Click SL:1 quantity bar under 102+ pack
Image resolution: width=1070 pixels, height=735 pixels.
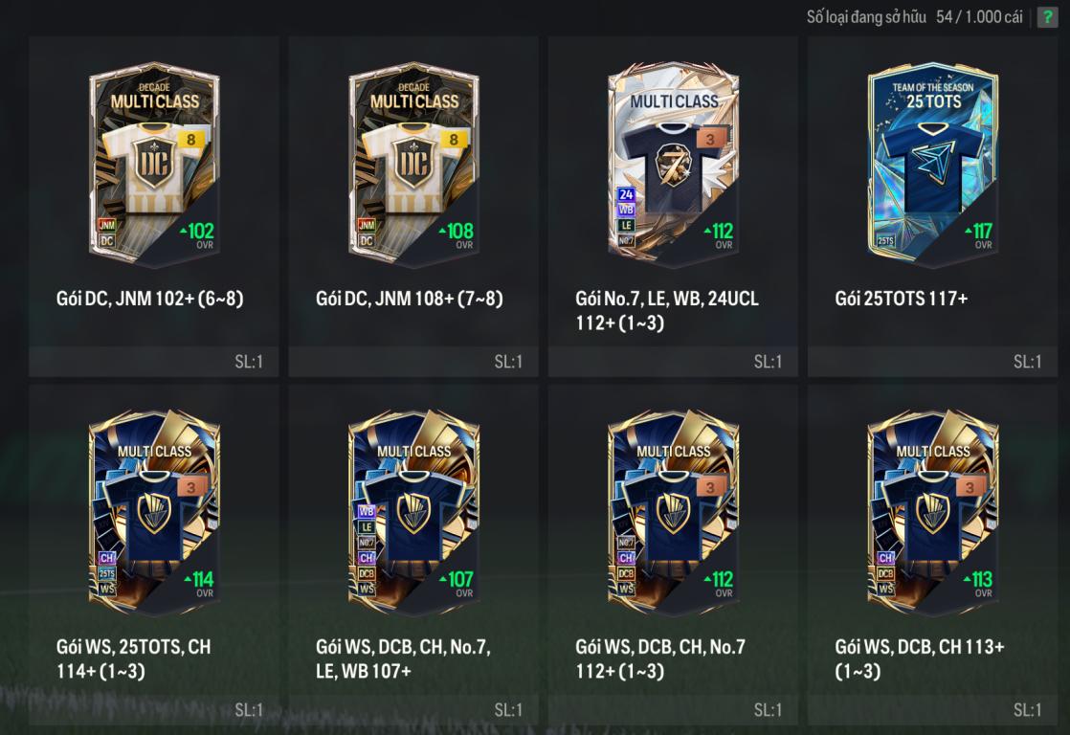point(153,362)
